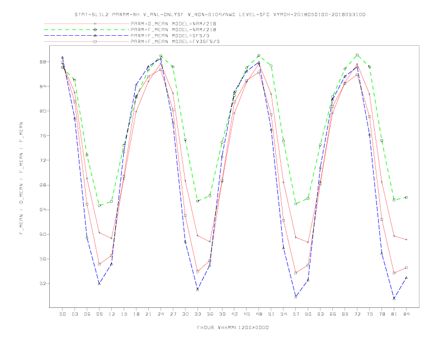Click the vertical y-axis label F_MEAN | O_MEAN | F_MEAN | F_MEAN
Screen dimensions: 443x342
coord(21,178)
